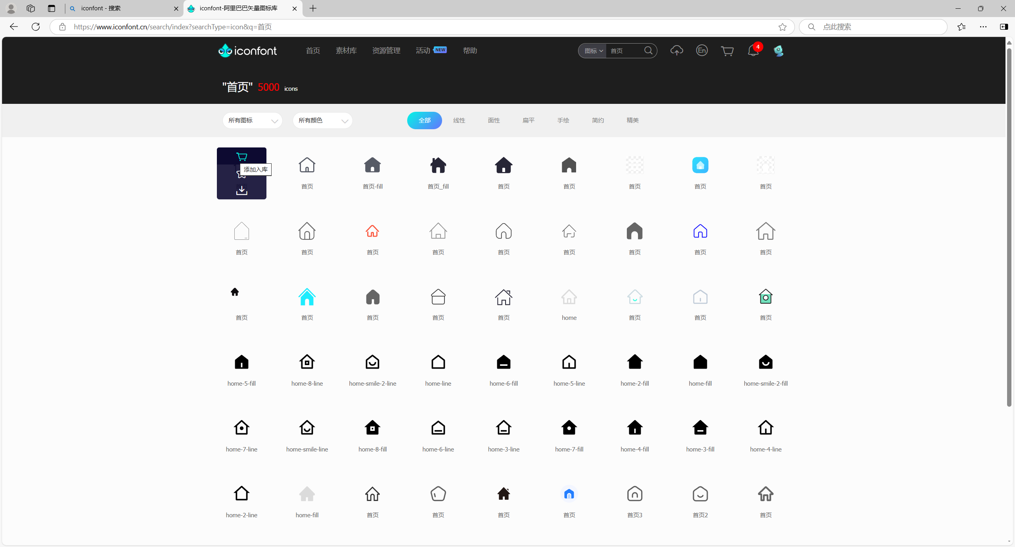Expand the 所有图标 dropdown
This screenshot has width=1015, height=547.
click(x=253, y=120)
